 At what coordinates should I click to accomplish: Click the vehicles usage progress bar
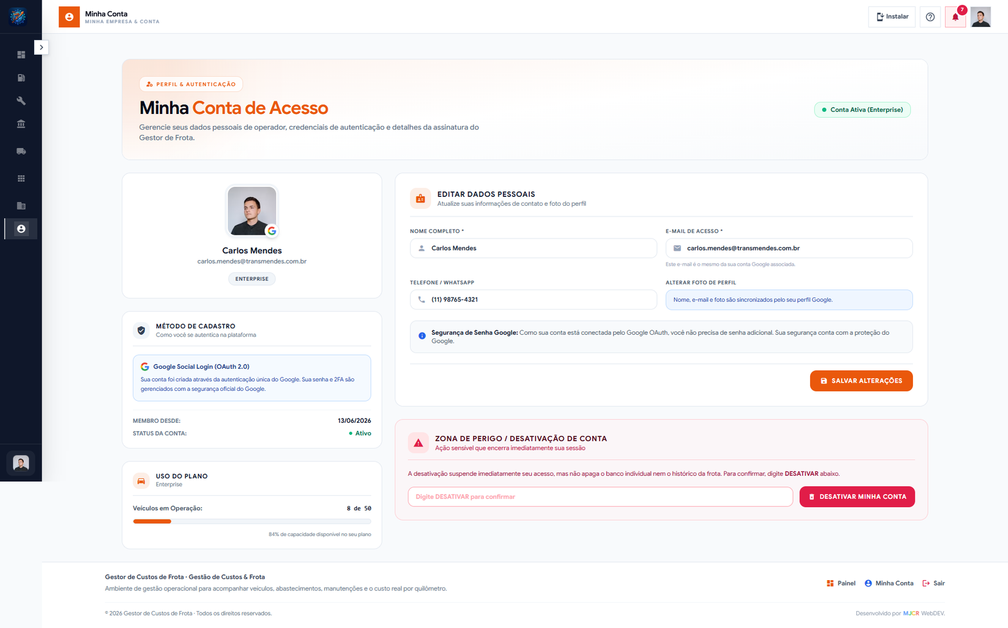click(x=252, y=521)
